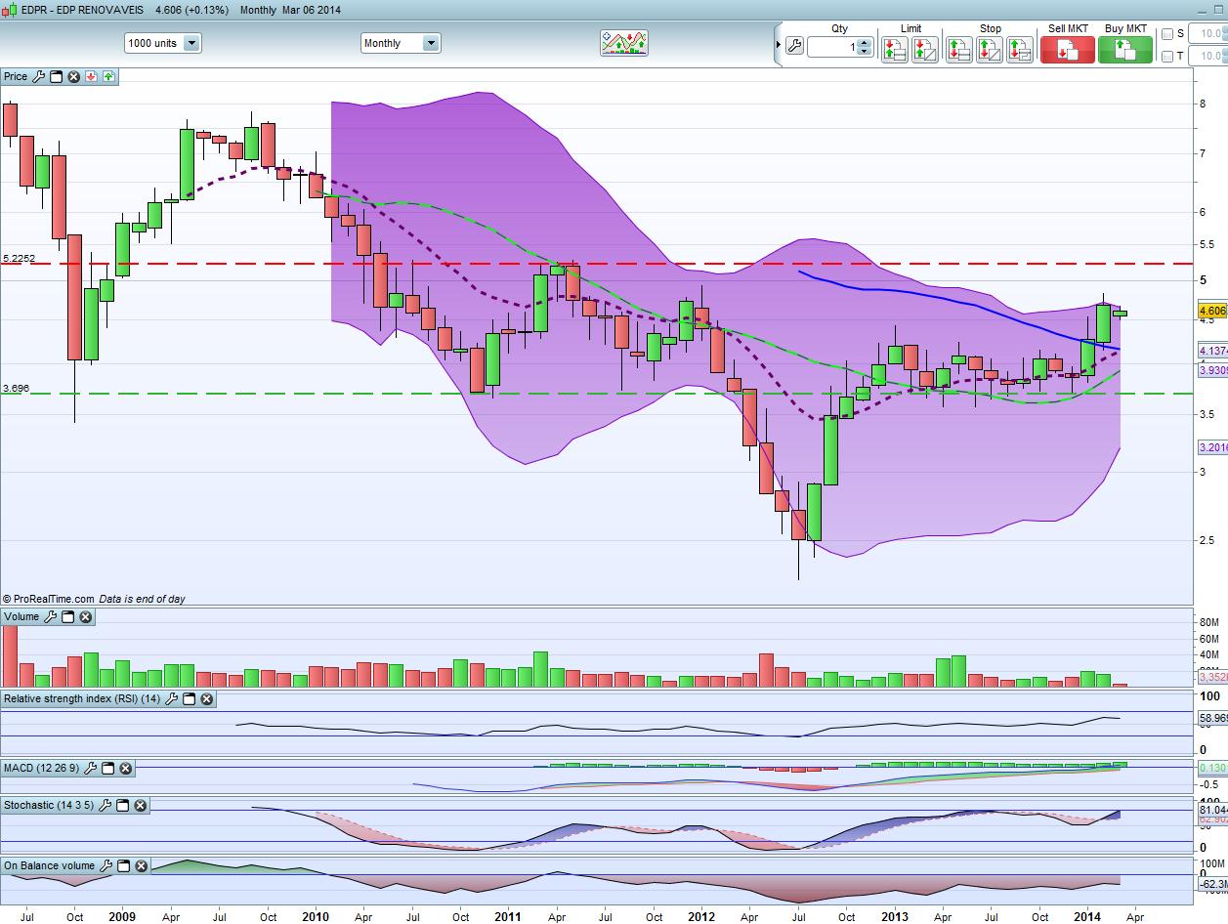
Task: Enable the T target checkbox
Action: coord(1167,57)
